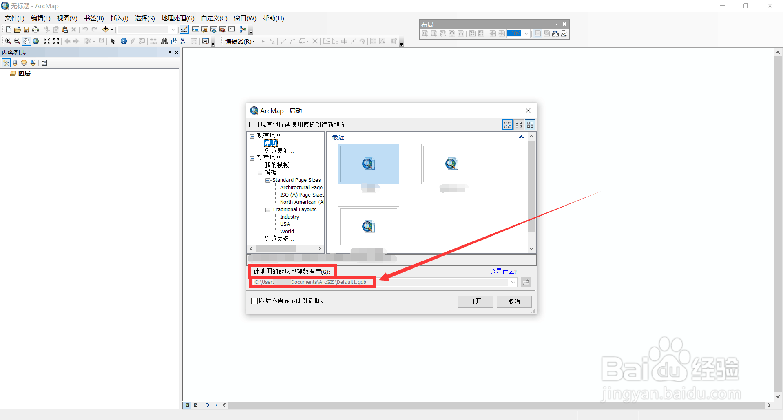The width and height of the screenshot is (783, 420).
Task: Open the Catalog window icon
Action: 205,29
